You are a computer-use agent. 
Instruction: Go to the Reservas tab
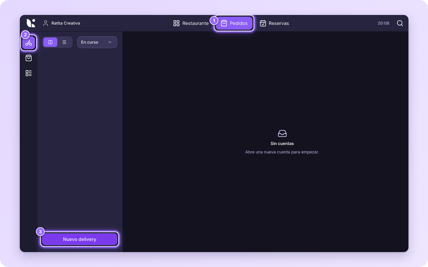pyautogui.click(x=274, y=23)
